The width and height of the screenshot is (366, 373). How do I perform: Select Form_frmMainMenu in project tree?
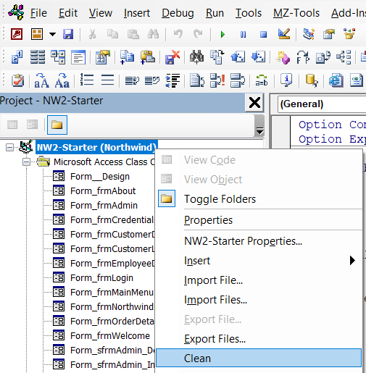click(112, 293)
